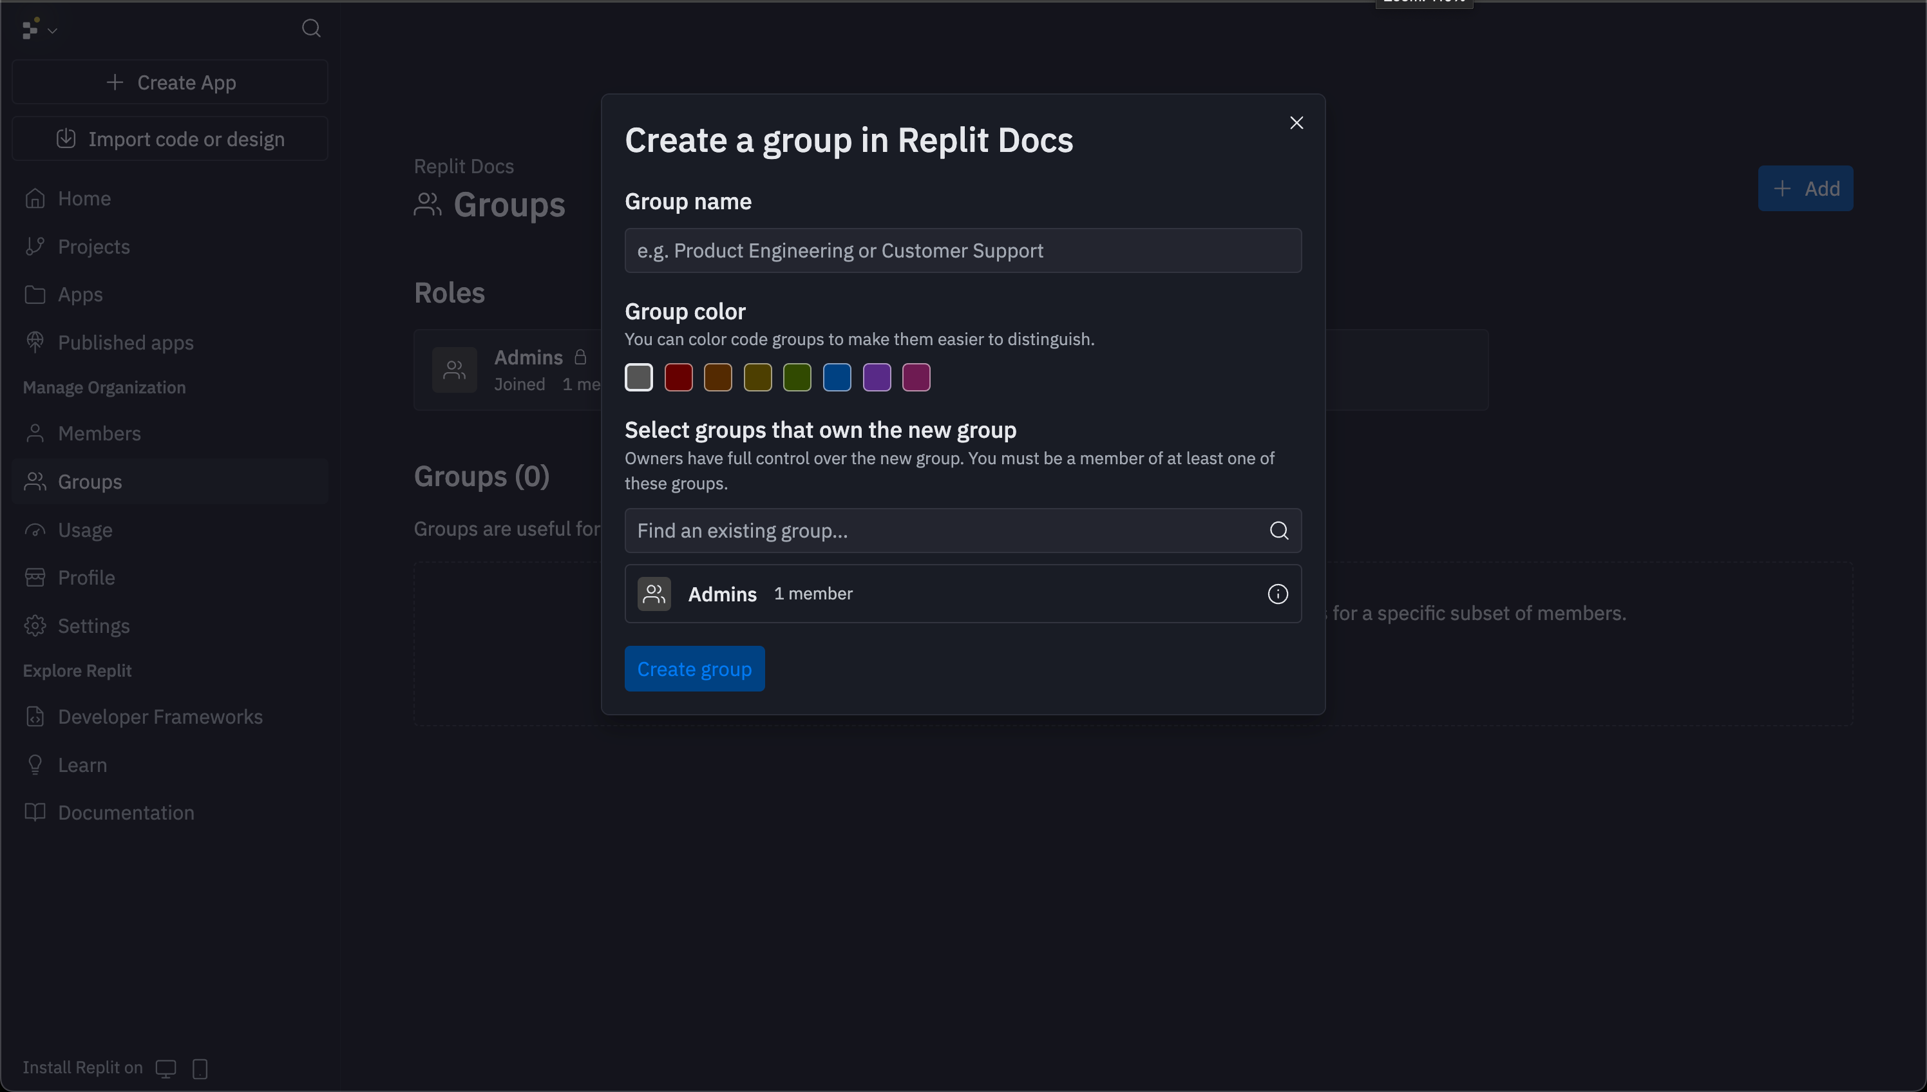Close the Create a group dialog
This screenshot has height=1092, width=1927.
1296,123
